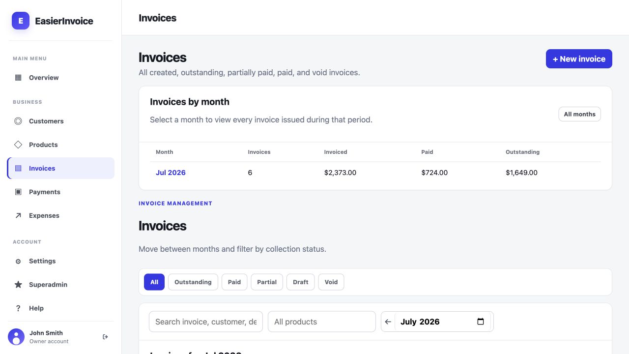Open Overview grid icon in sidebar
The height and width of the screenshot is (354, 629).
[18, 77]
